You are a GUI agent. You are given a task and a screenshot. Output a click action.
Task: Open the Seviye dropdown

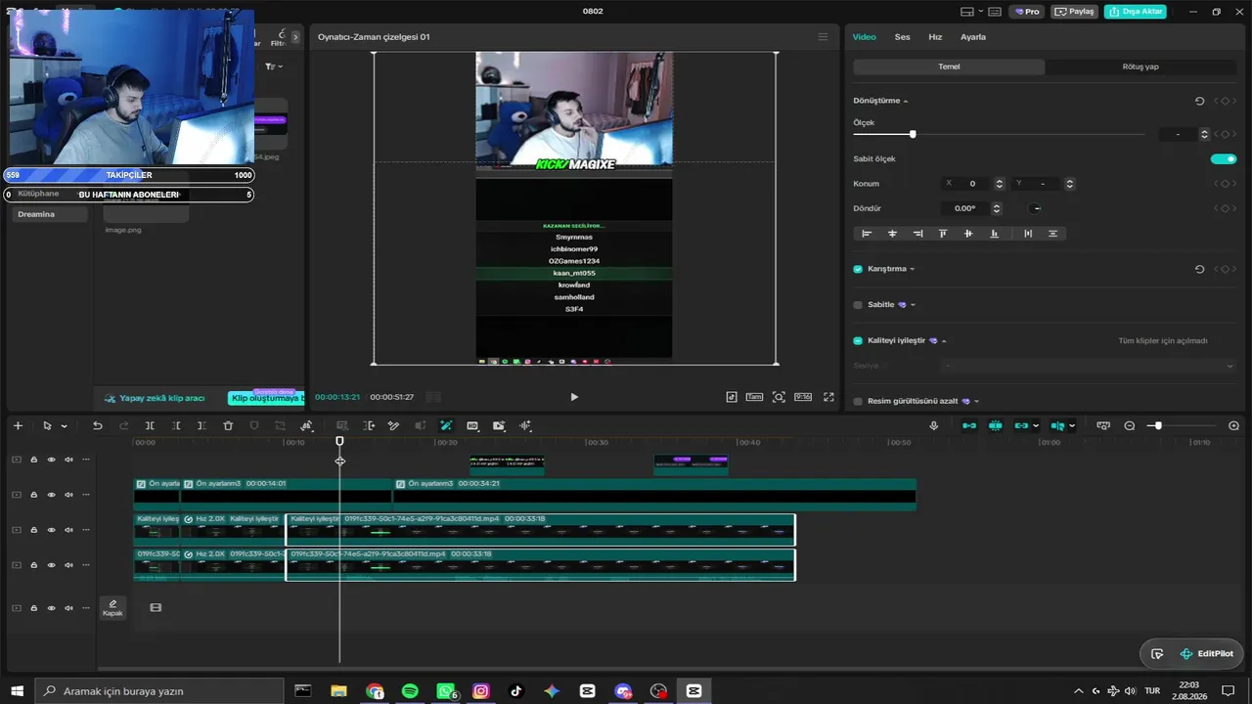tap(1089, 366)
